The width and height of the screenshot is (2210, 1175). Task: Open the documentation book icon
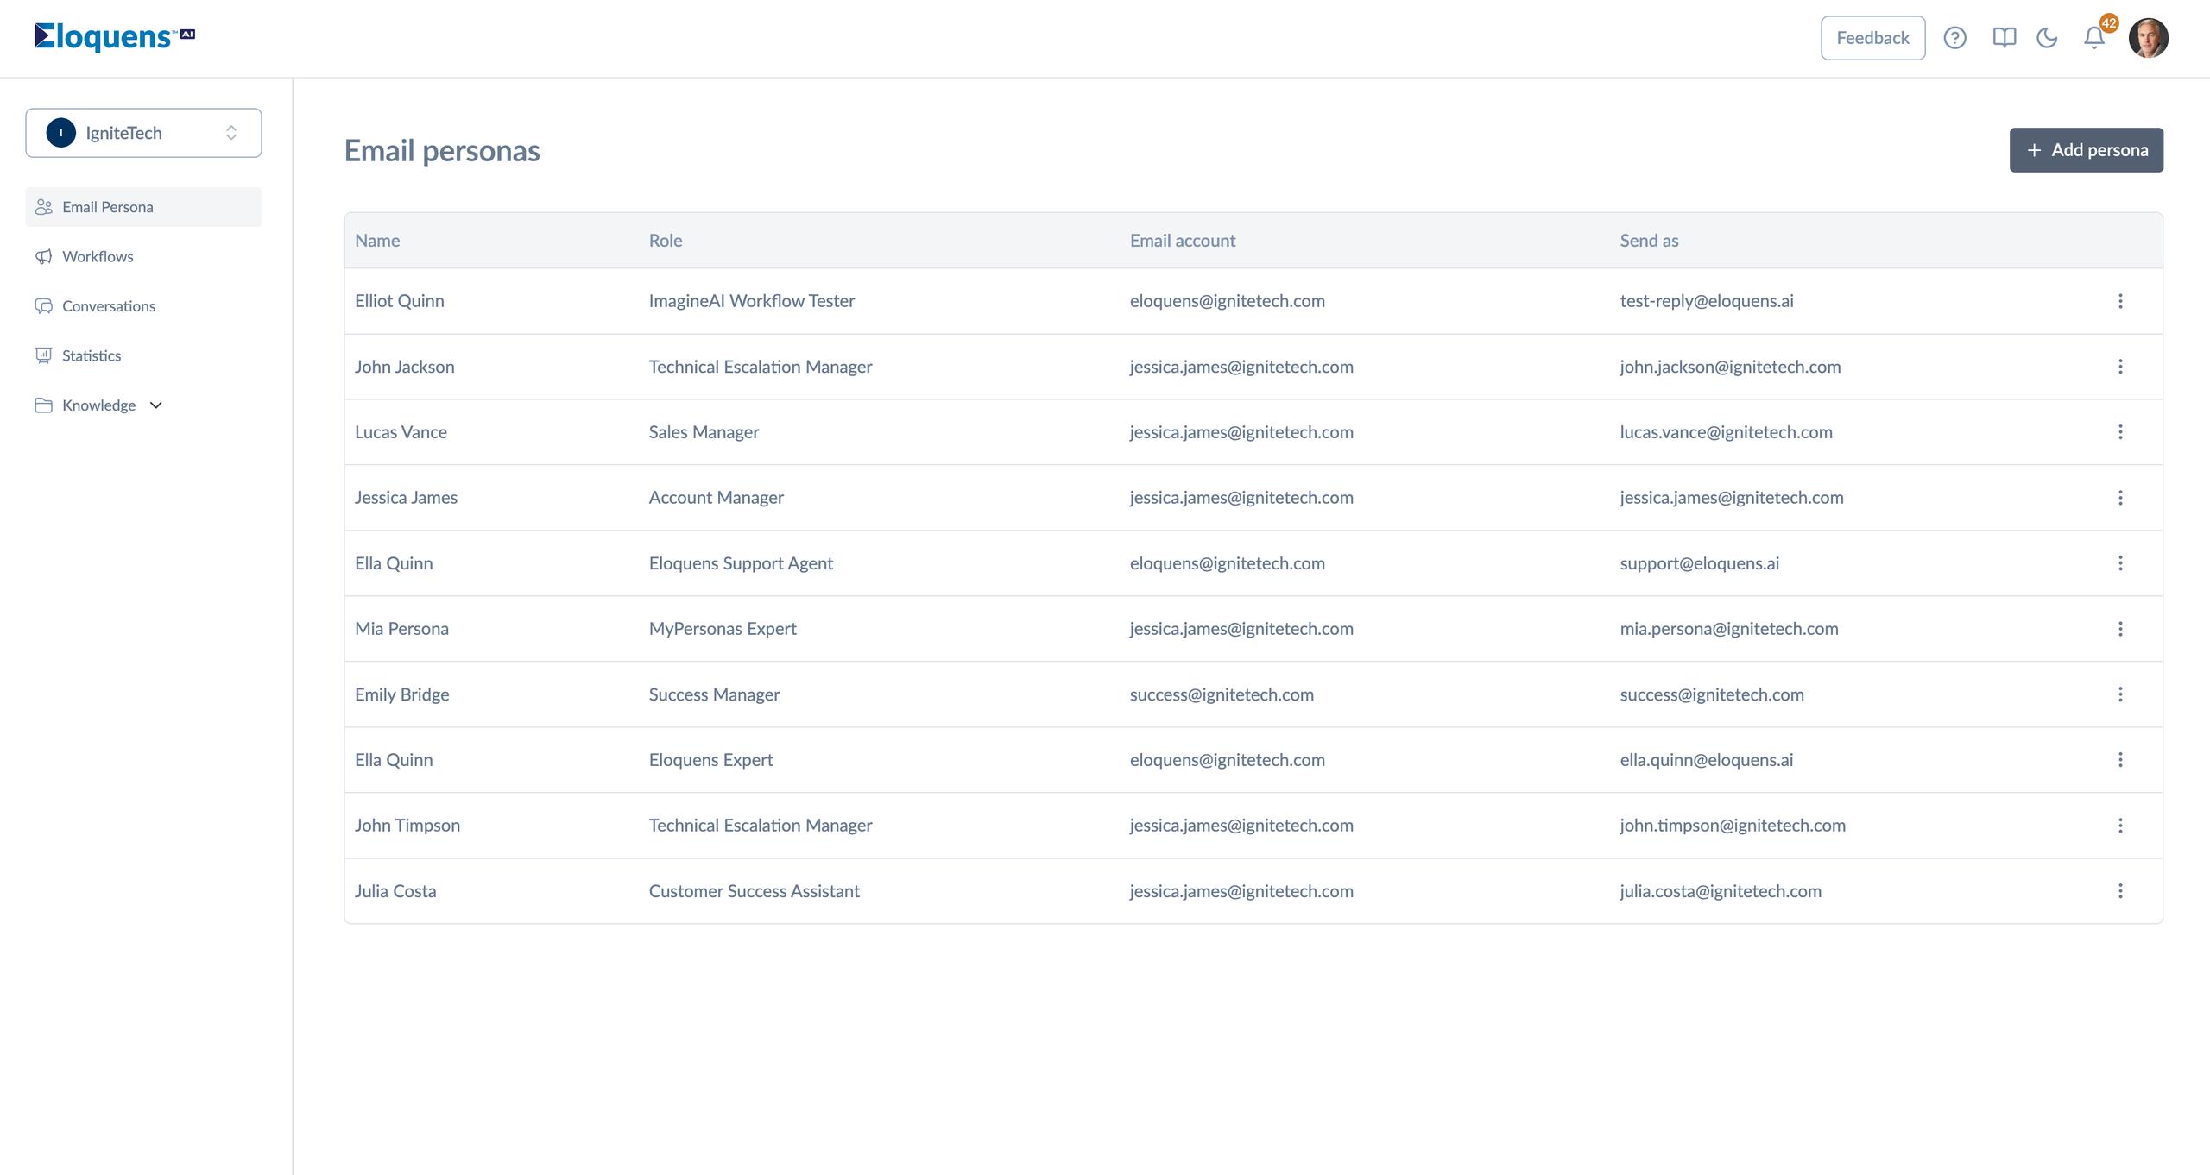click(x=2004, y=38)
